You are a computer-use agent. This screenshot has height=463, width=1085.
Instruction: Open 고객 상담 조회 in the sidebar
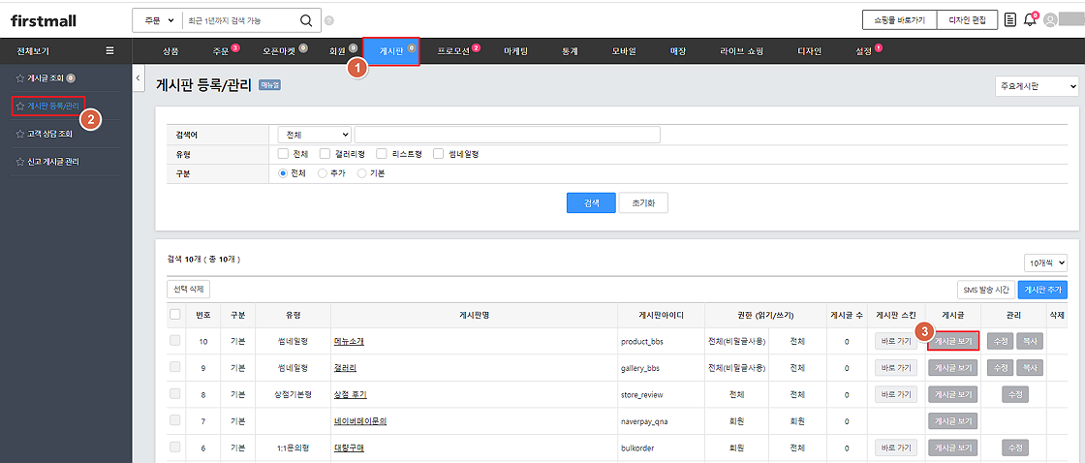tap(49, 134)
